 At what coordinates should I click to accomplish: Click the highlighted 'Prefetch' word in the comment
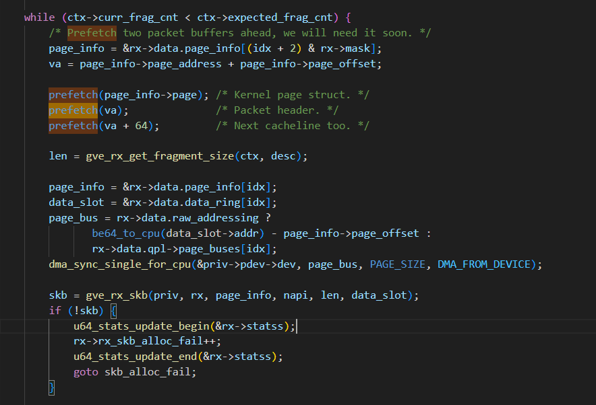pyautogui.click(x=92, y=33)
